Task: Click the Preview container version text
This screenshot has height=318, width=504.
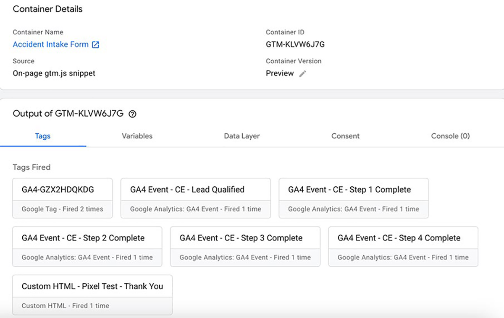Action: point(280,73)
